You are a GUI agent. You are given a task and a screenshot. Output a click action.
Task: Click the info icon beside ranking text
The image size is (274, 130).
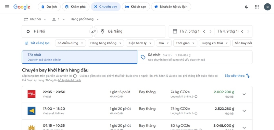[x=75, y=76]
